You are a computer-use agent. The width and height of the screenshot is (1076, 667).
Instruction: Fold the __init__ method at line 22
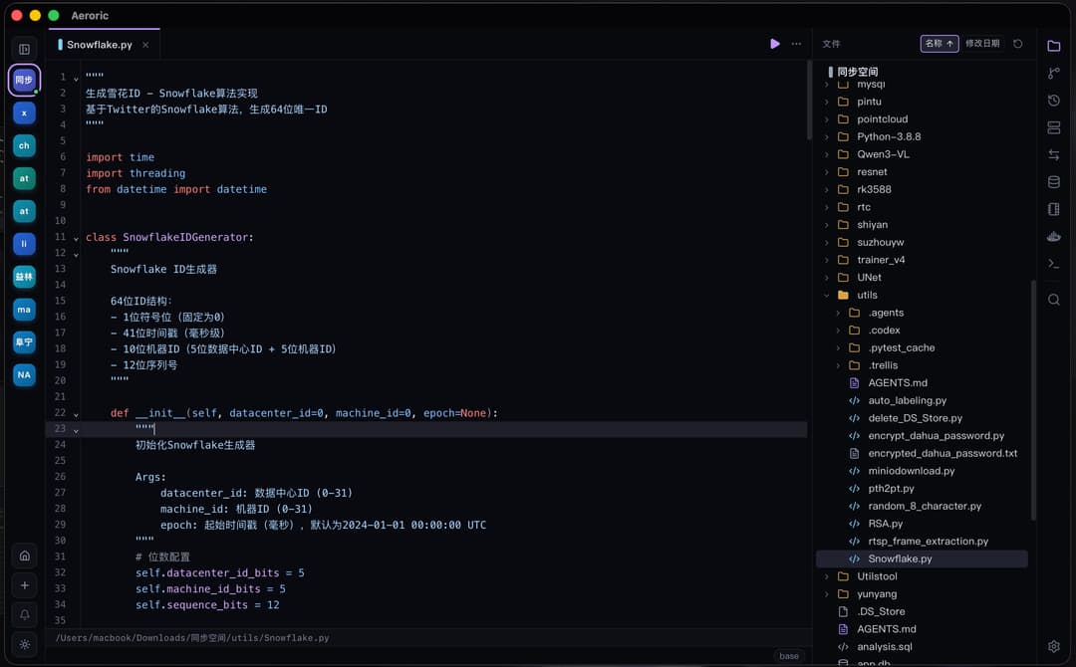76,414
